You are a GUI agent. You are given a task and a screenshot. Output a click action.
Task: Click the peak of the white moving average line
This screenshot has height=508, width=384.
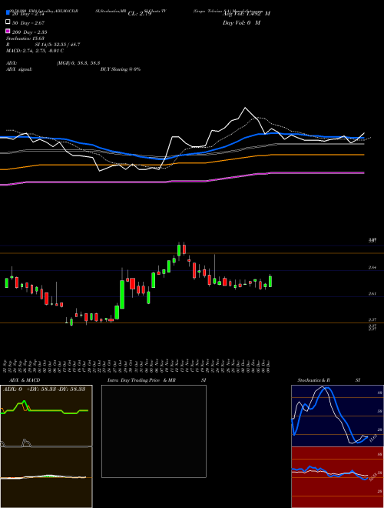coord(245,108)
